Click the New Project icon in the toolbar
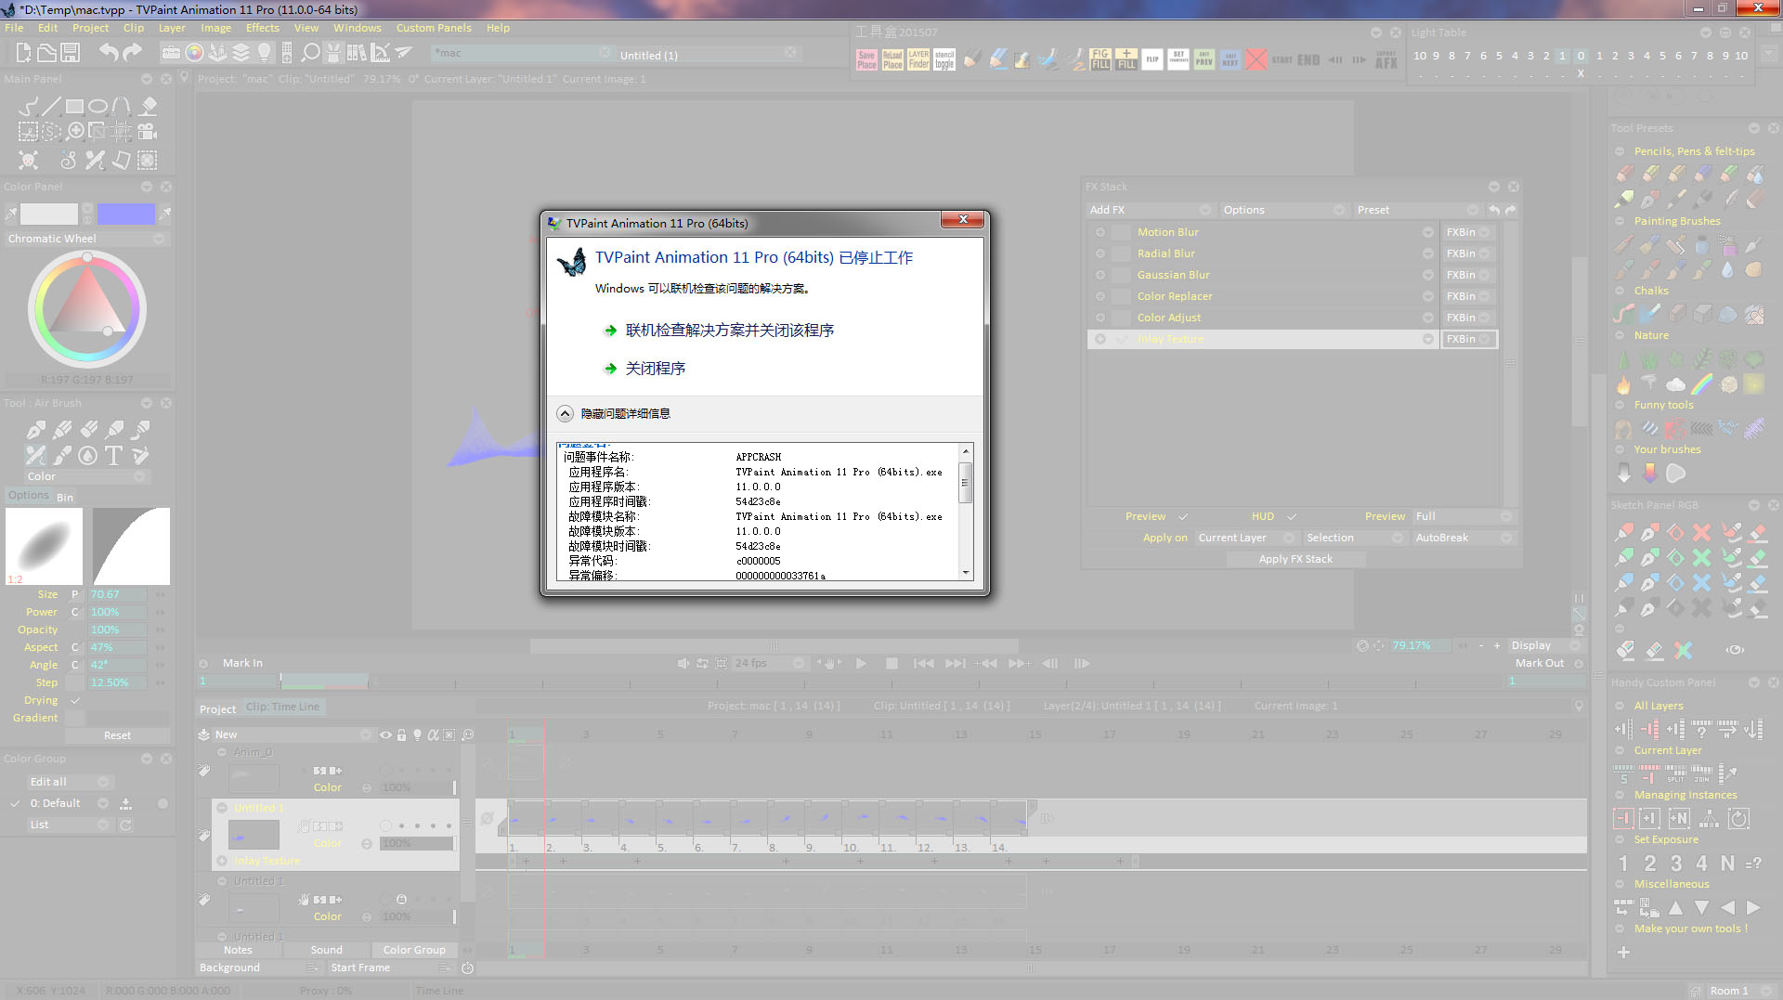This screenshot has width=1783, height=1000. [23, 53]
